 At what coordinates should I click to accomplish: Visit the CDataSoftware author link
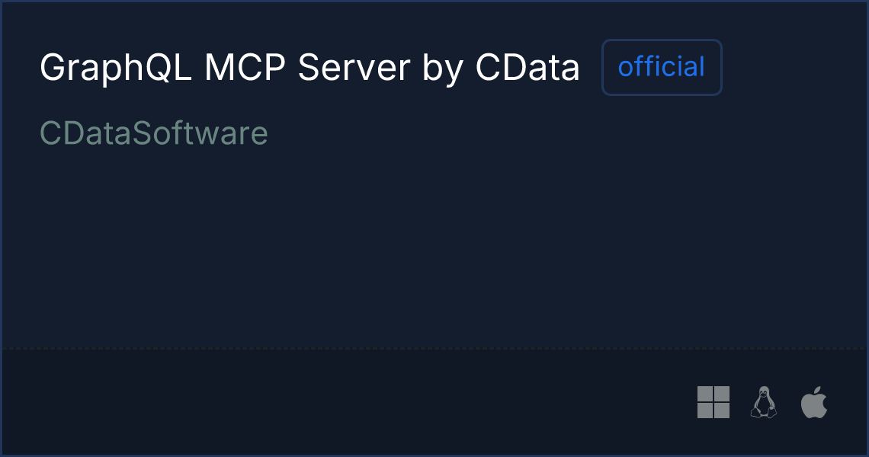tap(154, 133)
